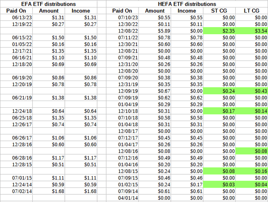Select the HEFA table 'Amount' header cell
Image resolution: width=268 pixels, height=202 pixels.
coord(155,11)
